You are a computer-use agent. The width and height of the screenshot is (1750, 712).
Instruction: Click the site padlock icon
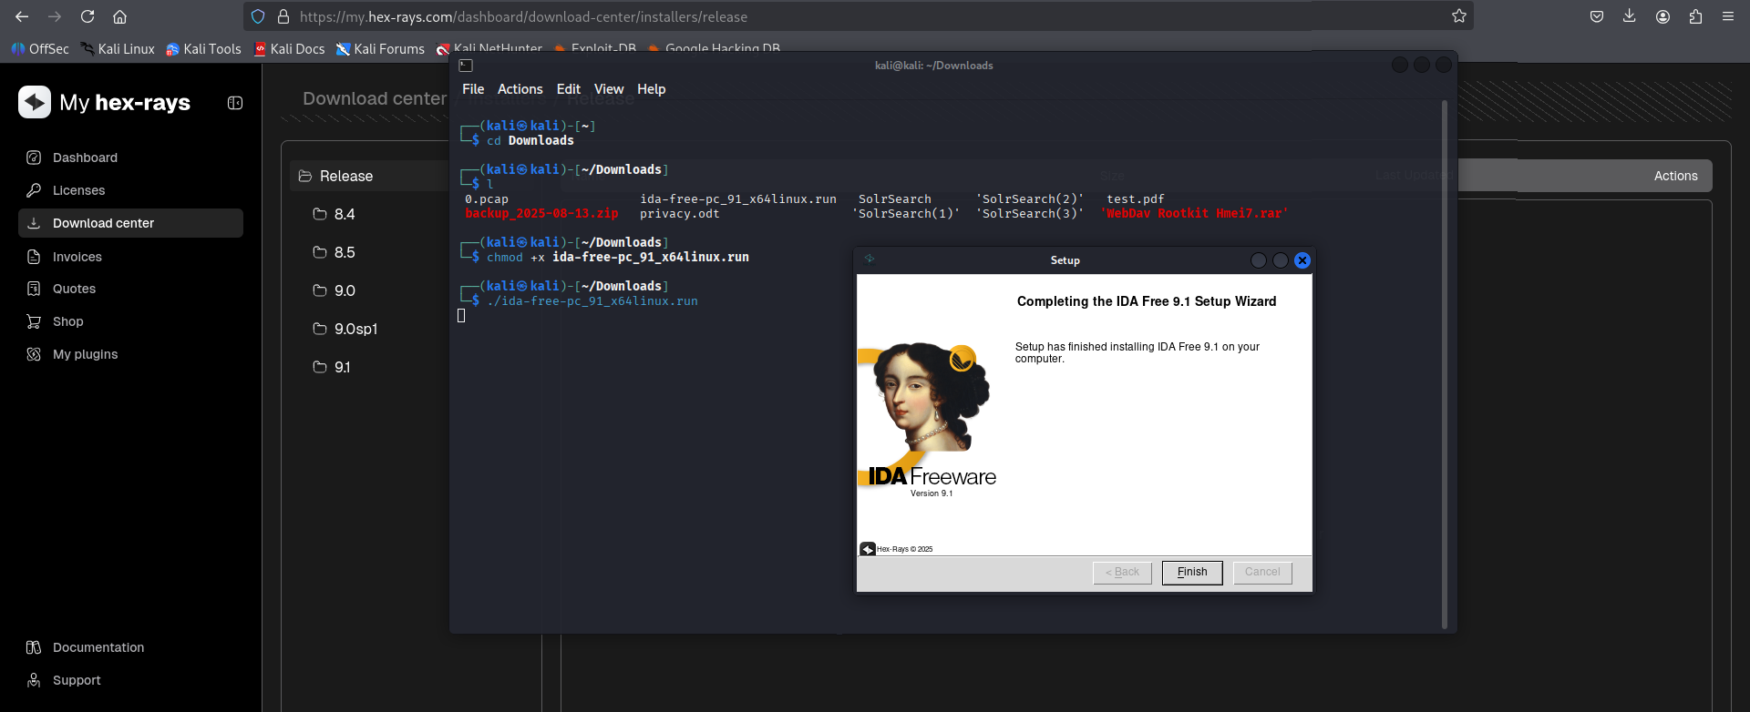pos(283,16)
